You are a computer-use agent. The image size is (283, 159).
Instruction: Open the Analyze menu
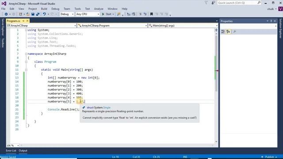[99, 9]
